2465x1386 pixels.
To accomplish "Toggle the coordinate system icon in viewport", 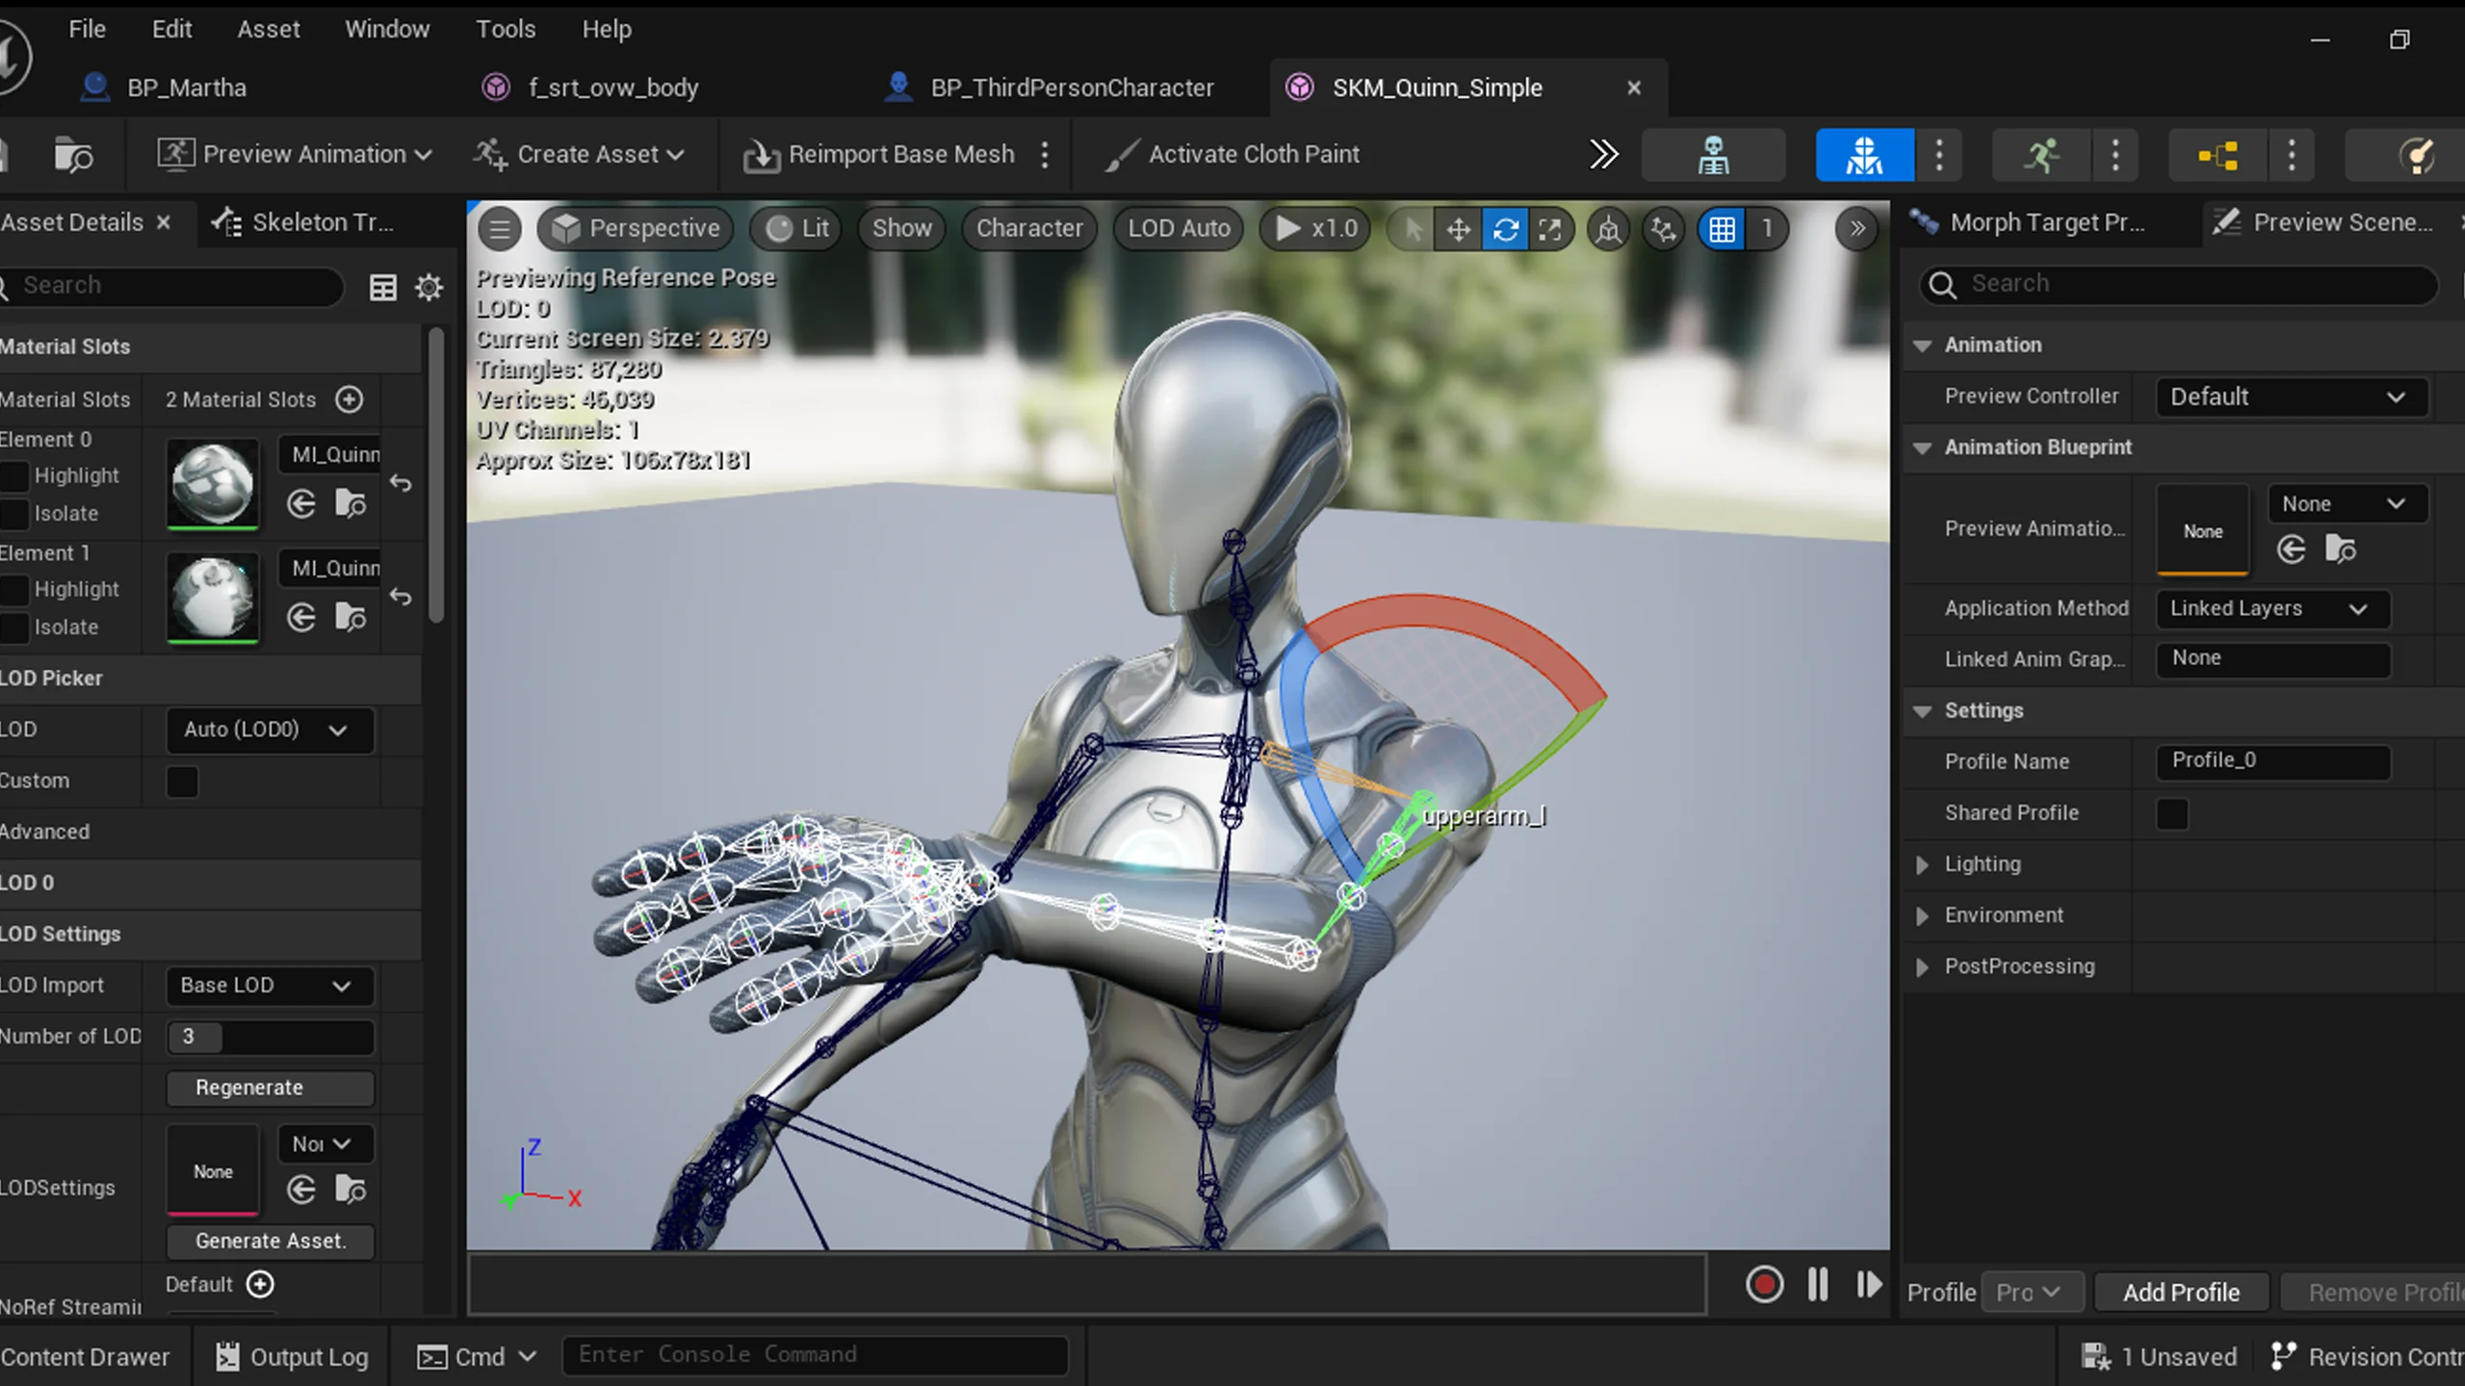I will [1608, 229].
